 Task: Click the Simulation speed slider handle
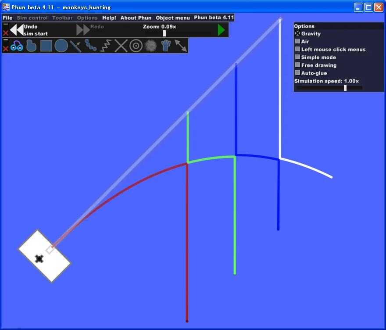coord(345,88)
